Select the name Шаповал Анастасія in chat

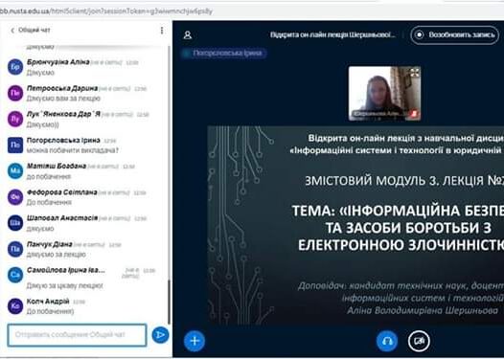click(62, 218)
